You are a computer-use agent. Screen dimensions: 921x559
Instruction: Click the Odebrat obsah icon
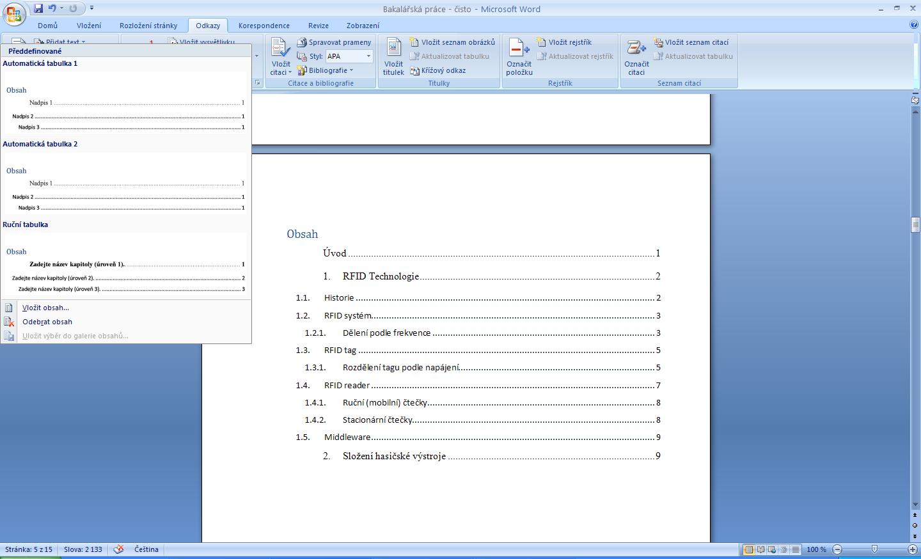point(9,322)
